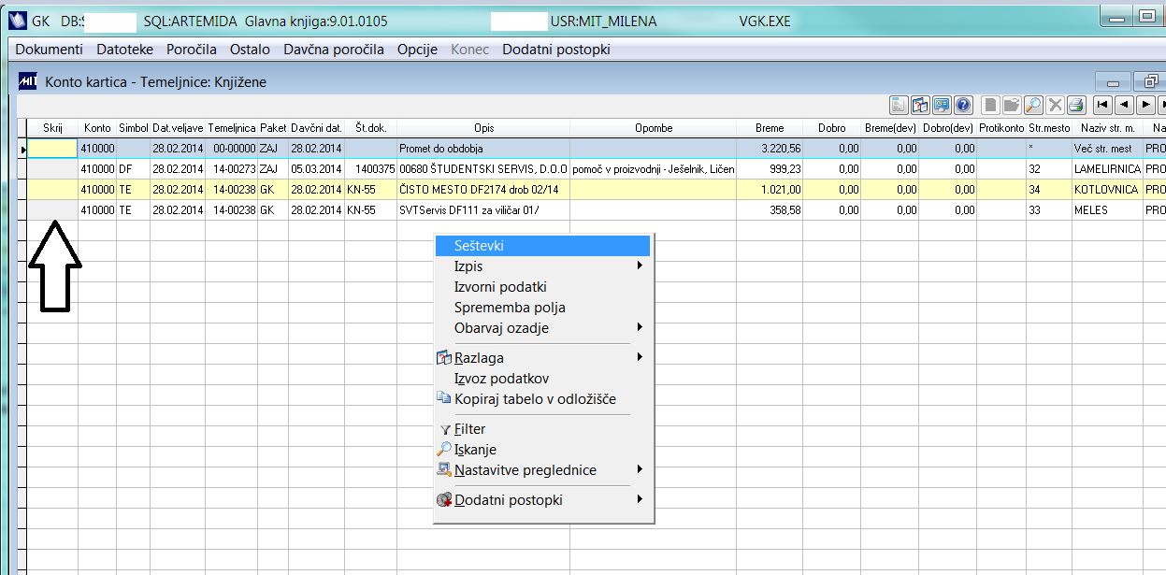Screen dimensions: 1166x575
Task: Click the Skrij cell in first row
Action: coord(52,149)
